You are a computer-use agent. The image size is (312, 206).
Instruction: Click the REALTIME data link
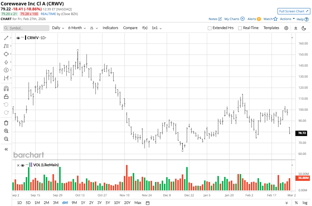48,14
